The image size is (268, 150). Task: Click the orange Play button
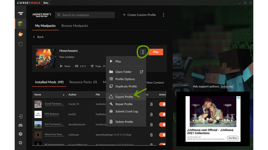click(156, 52)
